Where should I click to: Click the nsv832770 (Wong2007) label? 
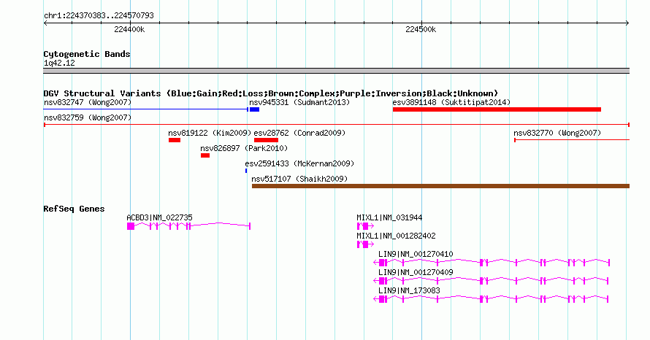[x=557, y=133]
